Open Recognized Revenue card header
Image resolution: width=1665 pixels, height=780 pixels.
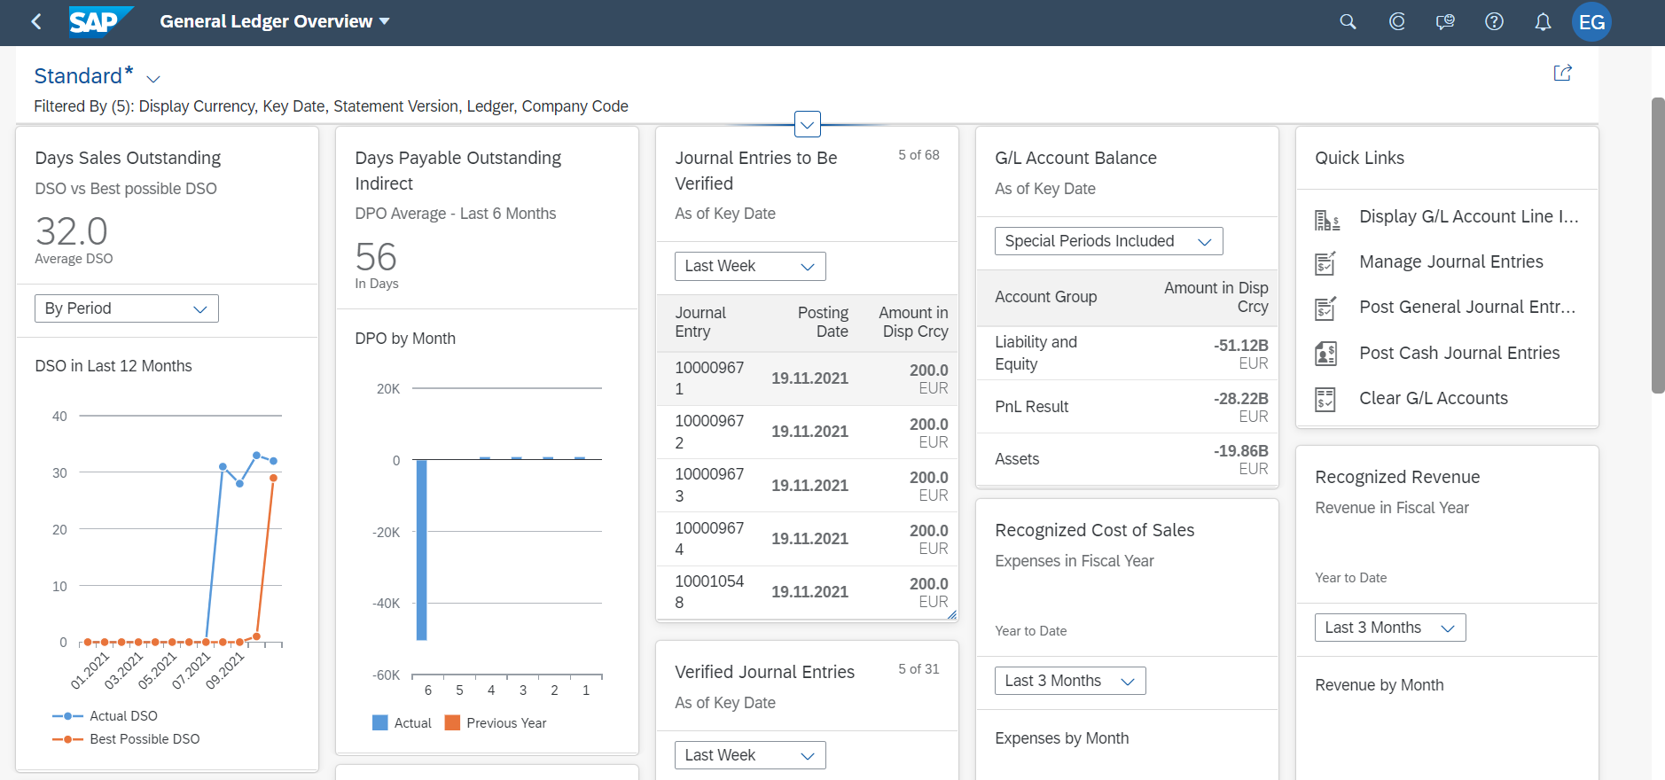coord(1448,525)
